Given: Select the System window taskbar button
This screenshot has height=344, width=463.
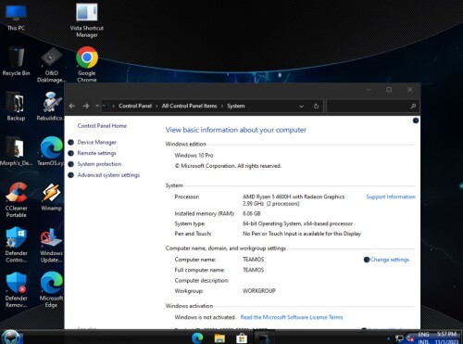Looking at the screenshot, I should tap(264, 338).
